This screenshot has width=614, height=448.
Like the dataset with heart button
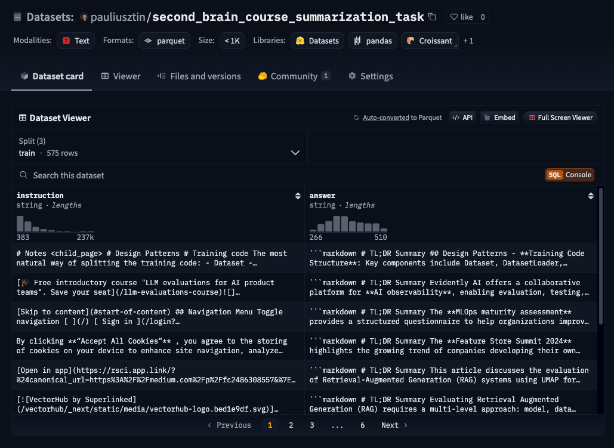[x=461, y=17]
